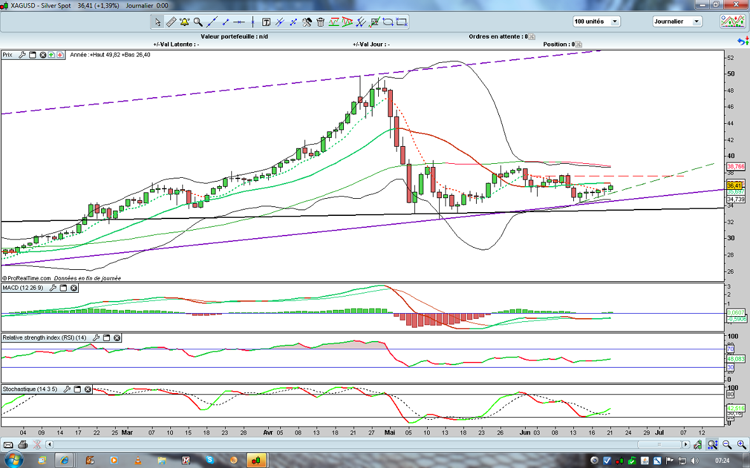Select the text annotation tool
The width and height of the screenshot is (750, 468).
266,22
